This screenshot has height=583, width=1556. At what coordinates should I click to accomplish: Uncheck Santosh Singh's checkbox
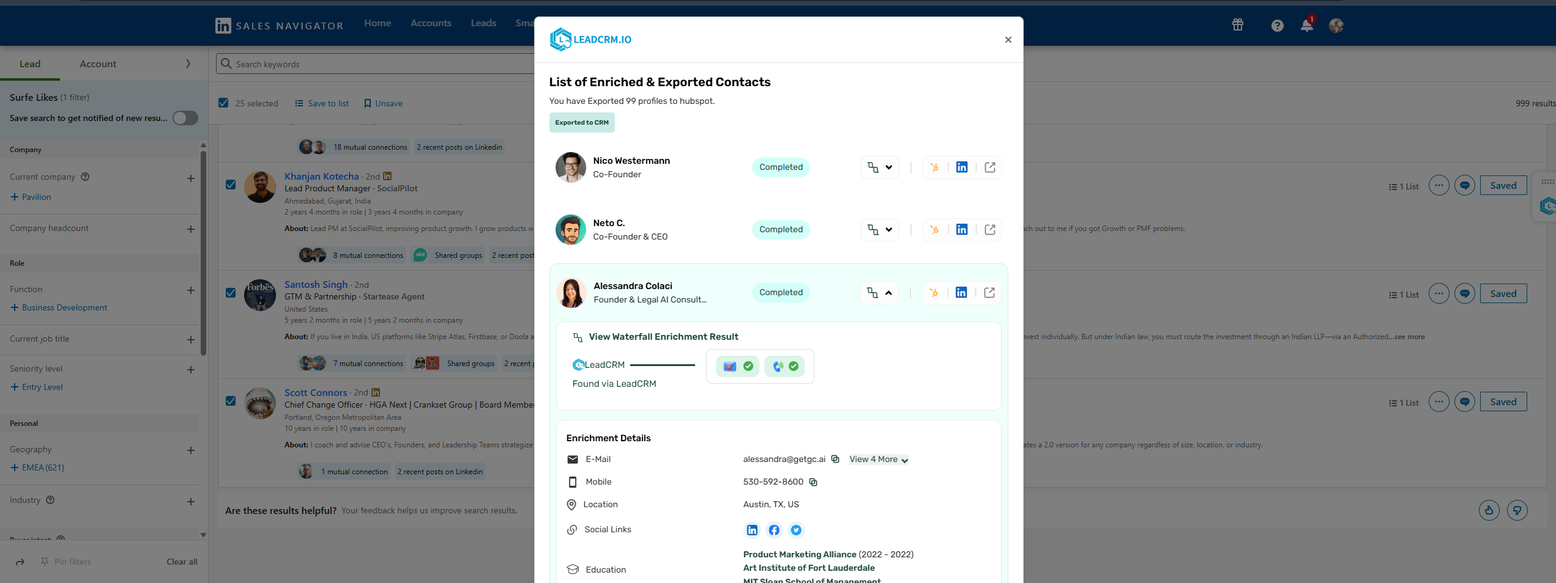coord(231,293)
